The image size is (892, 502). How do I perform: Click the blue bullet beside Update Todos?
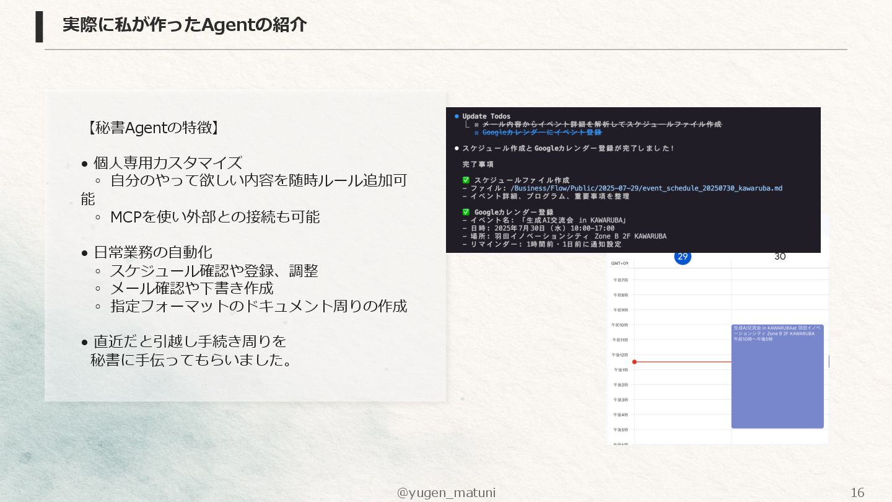click(457, 116)
